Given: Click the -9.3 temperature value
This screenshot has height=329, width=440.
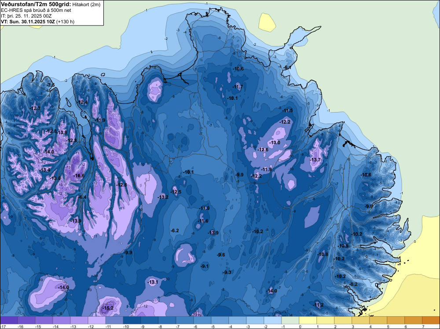Looking at the screenshot, I should point(227,272).
